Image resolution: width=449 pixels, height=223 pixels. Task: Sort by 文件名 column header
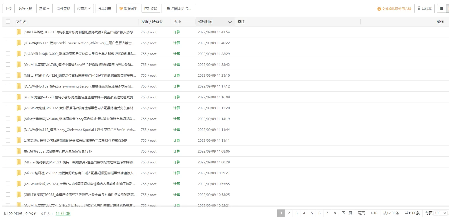coord(21,22)
